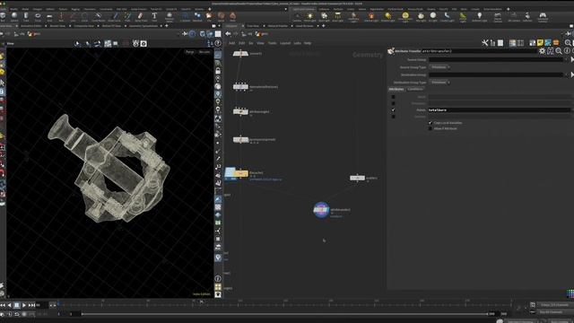Select the Sphere shelf tool
574x323 pixels.
[14, 16]
